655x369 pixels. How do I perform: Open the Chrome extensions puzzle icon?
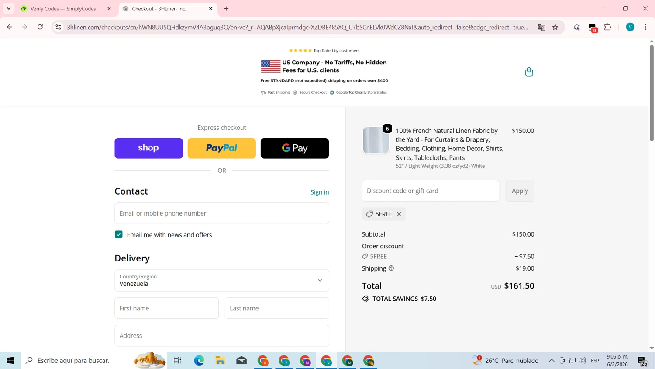(607, 27)
